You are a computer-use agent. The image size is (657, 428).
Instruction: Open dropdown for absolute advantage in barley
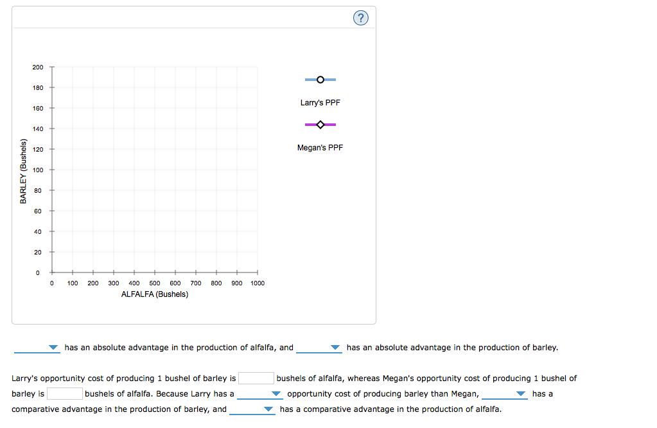pos(319,348)
